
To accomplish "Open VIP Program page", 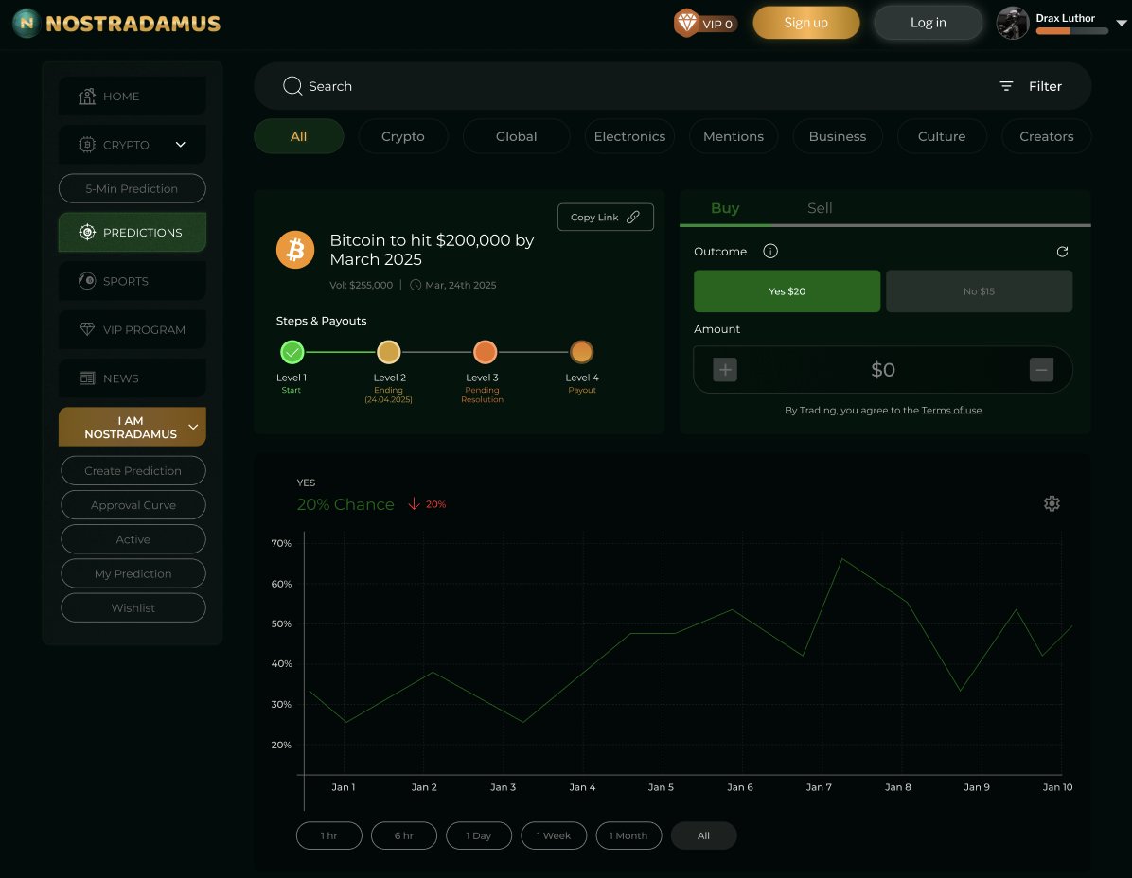I will (x=133, y=329).
